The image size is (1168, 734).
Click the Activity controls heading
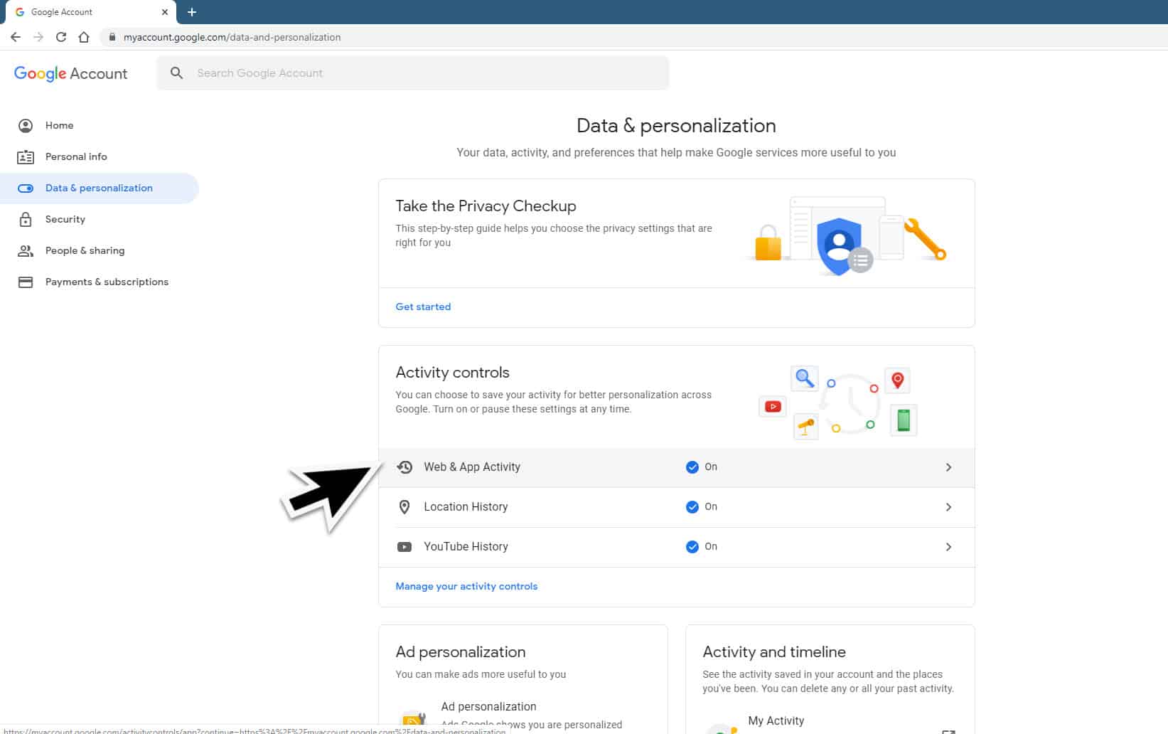[x=452, y=372]
